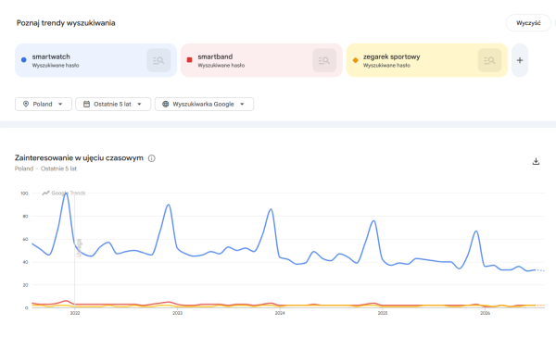Open search options icon for smartband term
Viewport: 556px width, 337px height.
[x=324, y=60]
